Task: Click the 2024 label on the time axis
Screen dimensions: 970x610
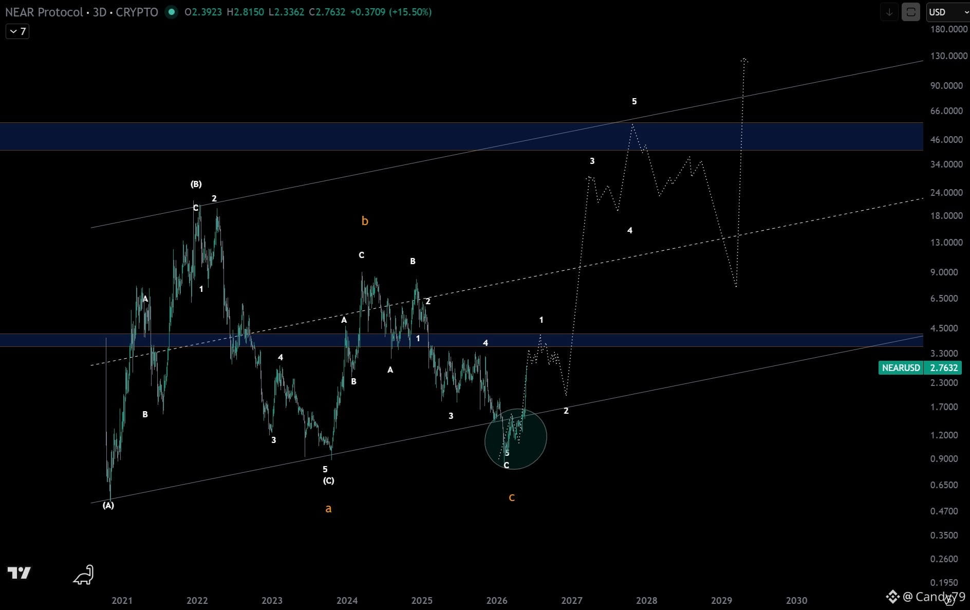Action: coord(347,600)
